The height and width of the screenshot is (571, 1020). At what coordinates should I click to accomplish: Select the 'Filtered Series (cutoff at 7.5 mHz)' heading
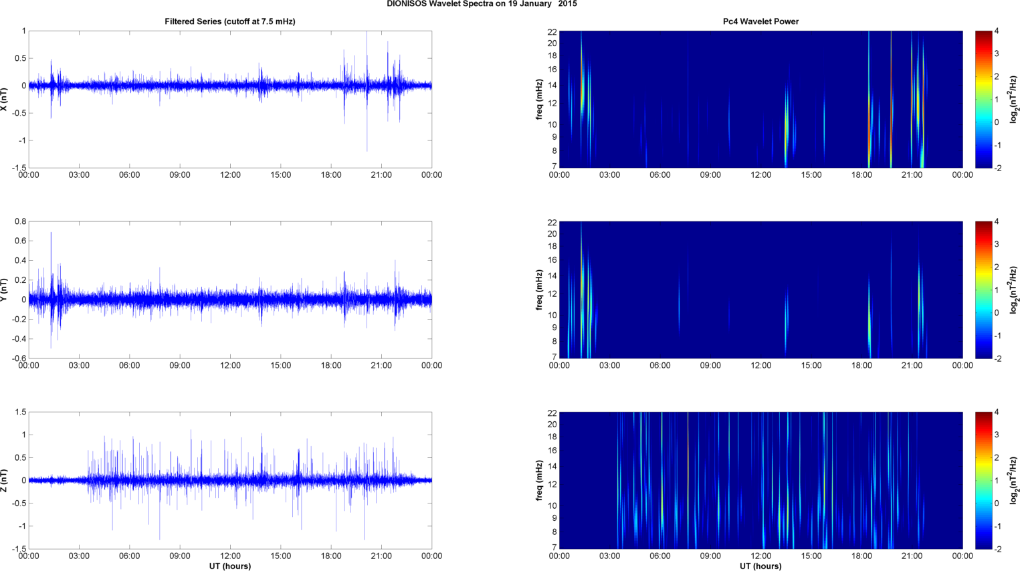click(x=230, y=21)
